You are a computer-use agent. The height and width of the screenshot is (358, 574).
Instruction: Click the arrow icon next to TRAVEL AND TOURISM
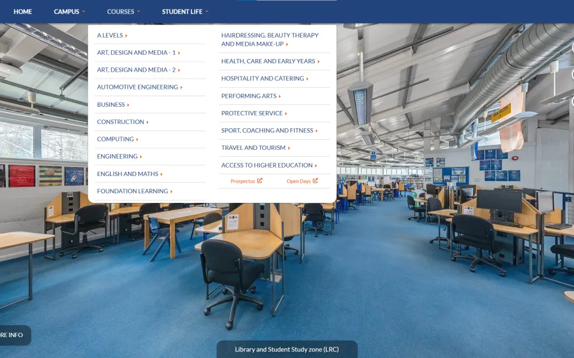pos(289,148)
